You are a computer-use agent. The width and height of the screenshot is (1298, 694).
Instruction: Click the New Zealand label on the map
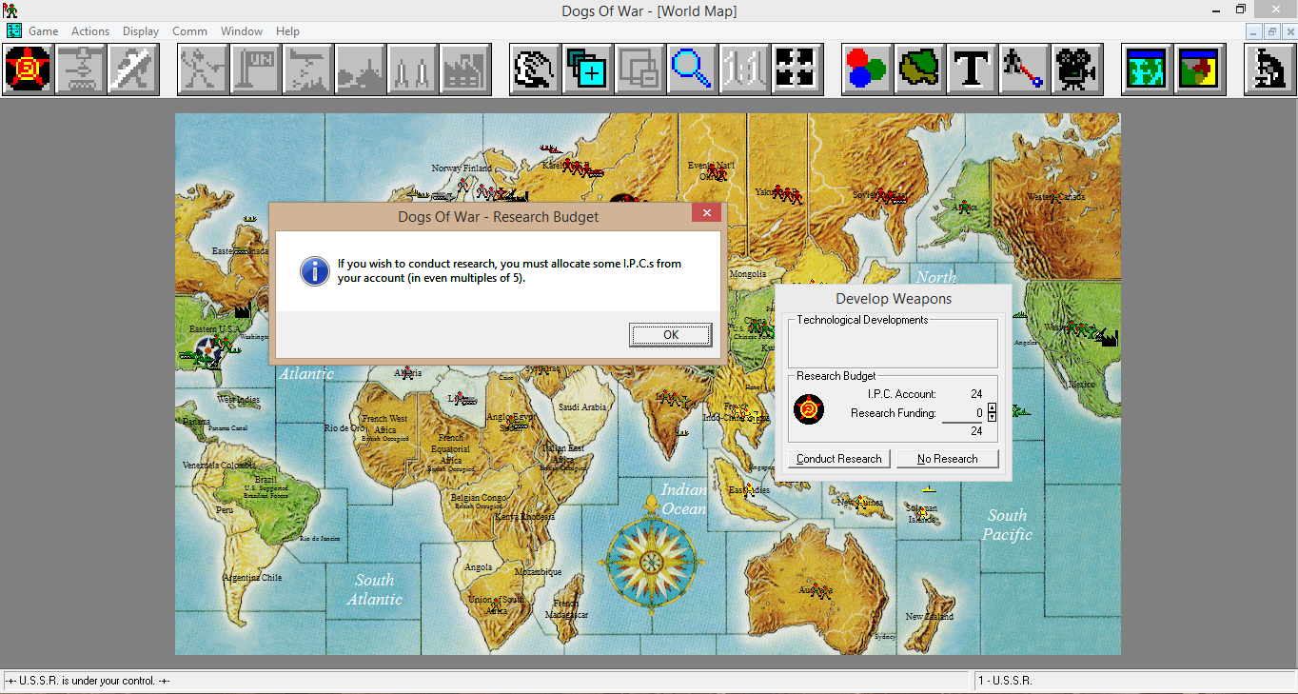[929, 617]
